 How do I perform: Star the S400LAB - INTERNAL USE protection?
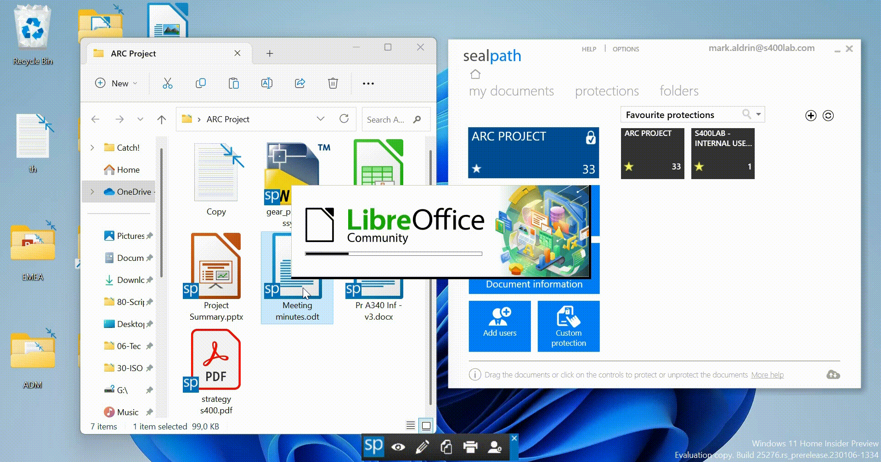click(x=700, y=166)
